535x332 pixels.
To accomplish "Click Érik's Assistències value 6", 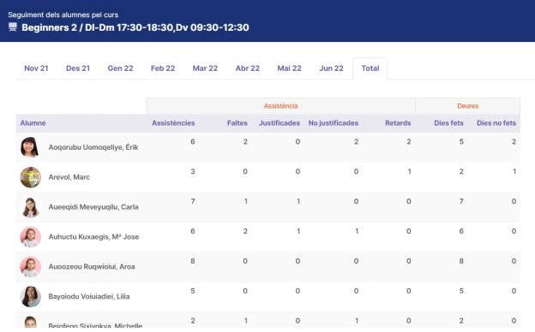I will [x=193, y=142].
